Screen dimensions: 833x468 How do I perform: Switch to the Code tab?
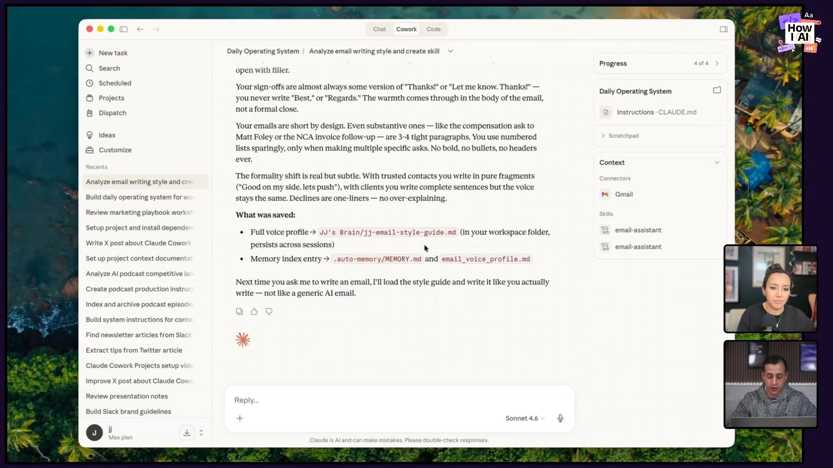[433, 29]
